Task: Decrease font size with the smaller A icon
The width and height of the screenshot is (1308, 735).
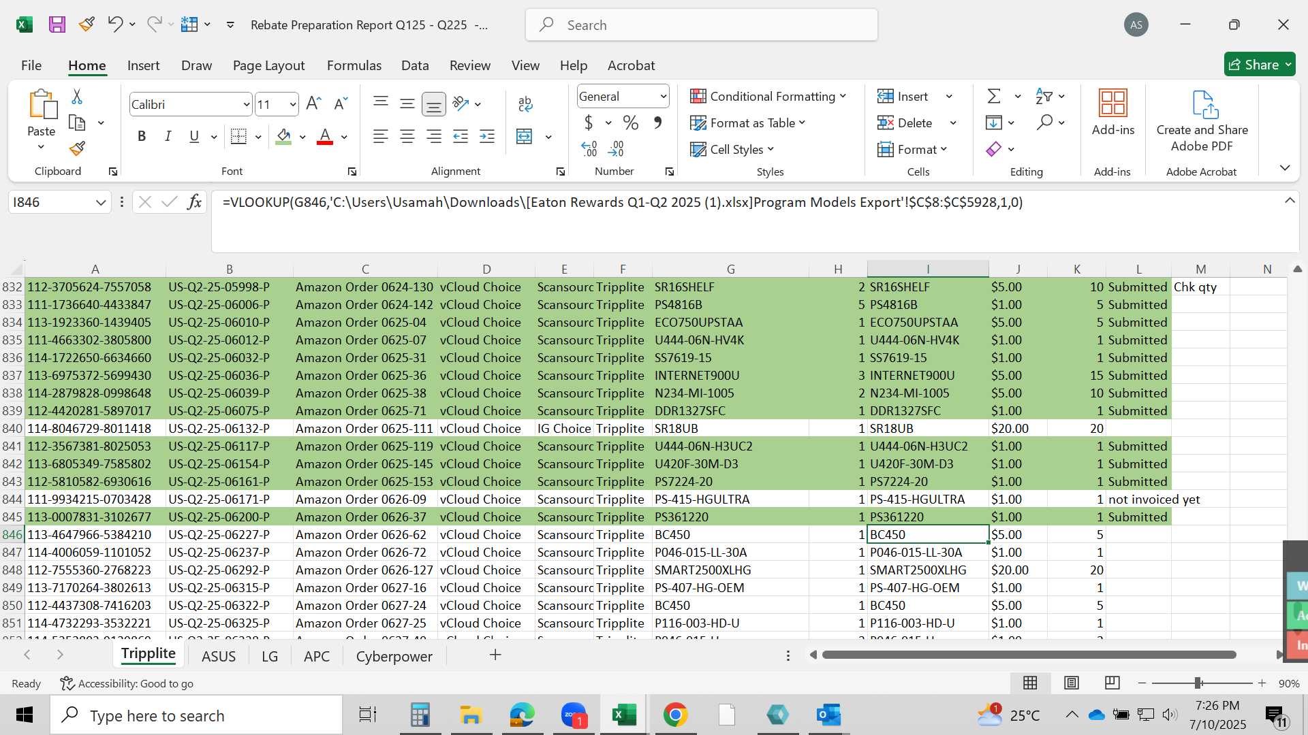Action: pos(341,103)
